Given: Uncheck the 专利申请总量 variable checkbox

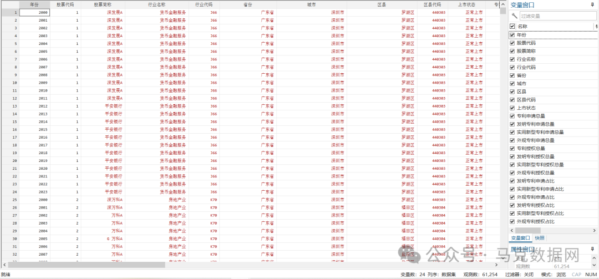Looking at the screenshot, I should tap(512, 116).
